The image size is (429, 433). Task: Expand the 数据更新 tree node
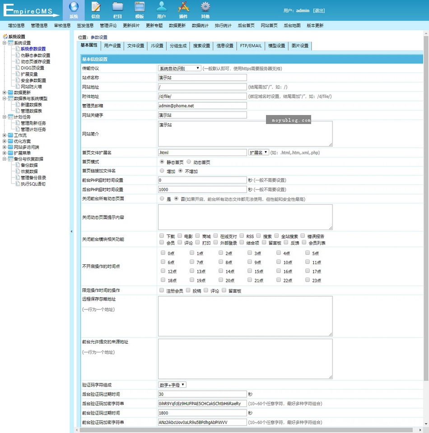(5, 92)
